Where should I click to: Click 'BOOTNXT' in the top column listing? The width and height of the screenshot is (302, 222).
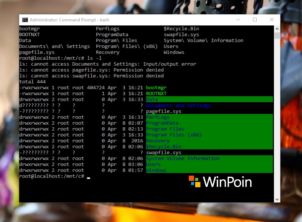tap(29, 35)
